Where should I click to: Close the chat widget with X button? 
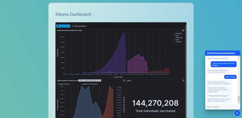237,113
